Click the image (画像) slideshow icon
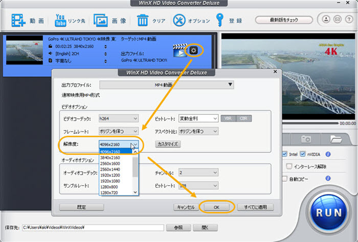The height and width of the screenshot is (242, 358). pyautogui.click(x=100, y=20)
